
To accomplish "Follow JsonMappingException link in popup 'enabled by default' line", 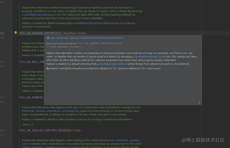I will click(113, 64).
